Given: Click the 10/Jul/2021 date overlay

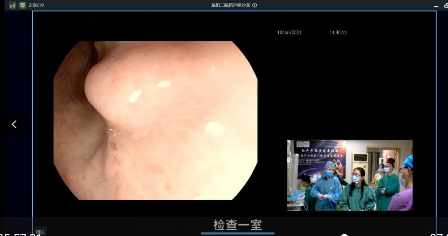Looking at the screenshot, I should tap(289, 33).
